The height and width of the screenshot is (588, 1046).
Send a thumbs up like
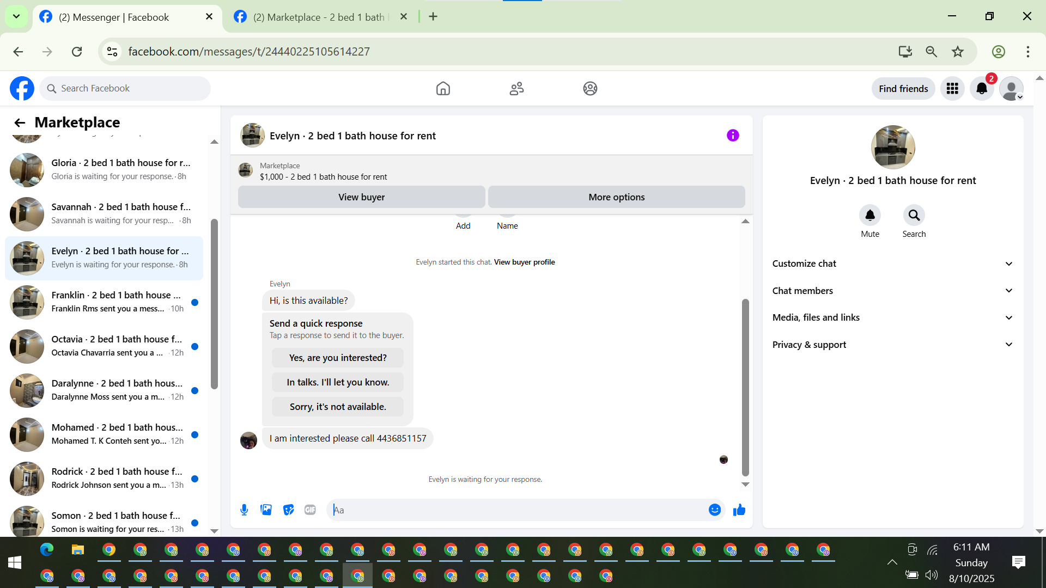tap(739, 510)
